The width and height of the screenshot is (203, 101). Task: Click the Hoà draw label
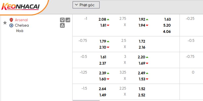(19, 31)
